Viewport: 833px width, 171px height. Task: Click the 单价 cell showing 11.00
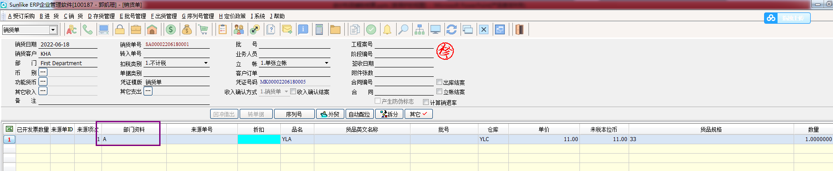(544, 139)
